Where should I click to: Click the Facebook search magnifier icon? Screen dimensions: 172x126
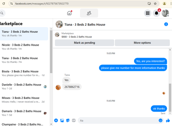(2, 13)
